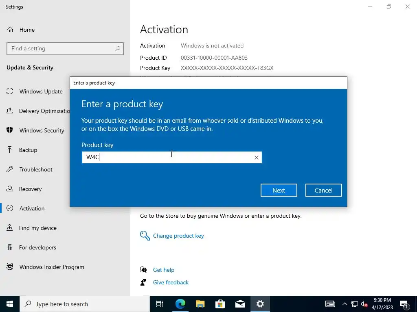Click the network tray icon

click(355, 304)
